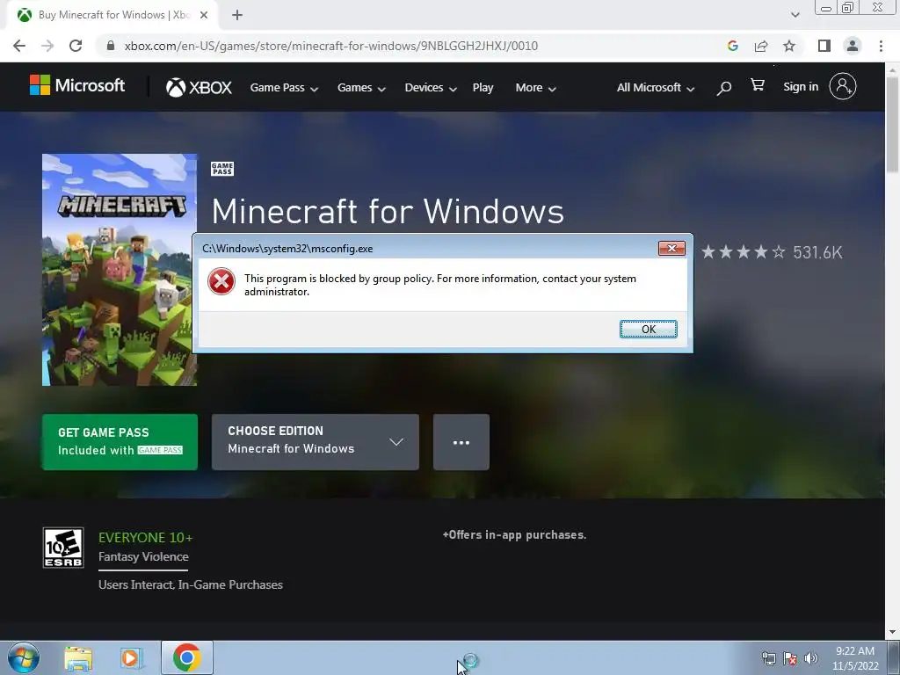The image size is (900, 675).
Task: Click Sign in text
Action: pos(801,87)
